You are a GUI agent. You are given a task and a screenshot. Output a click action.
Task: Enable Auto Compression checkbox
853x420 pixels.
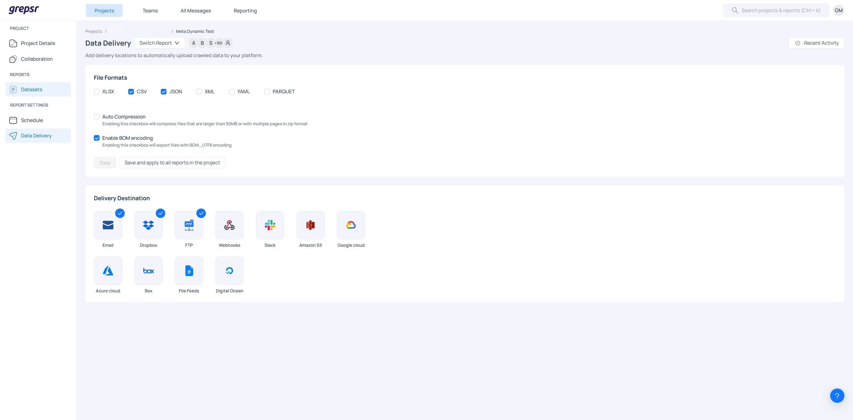tap(97, 117)
